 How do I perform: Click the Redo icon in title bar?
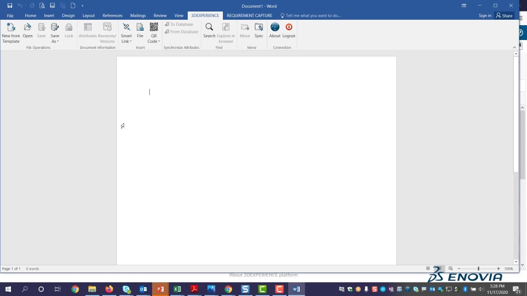[32, 5]
